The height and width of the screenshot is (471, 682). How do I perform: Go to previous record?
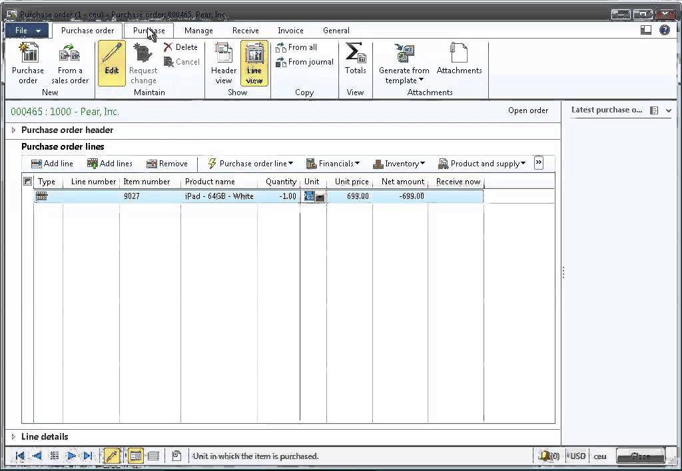click(37, 456)
